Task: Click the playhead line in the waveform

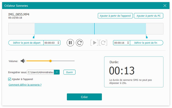Action: [x=94, y=29]
